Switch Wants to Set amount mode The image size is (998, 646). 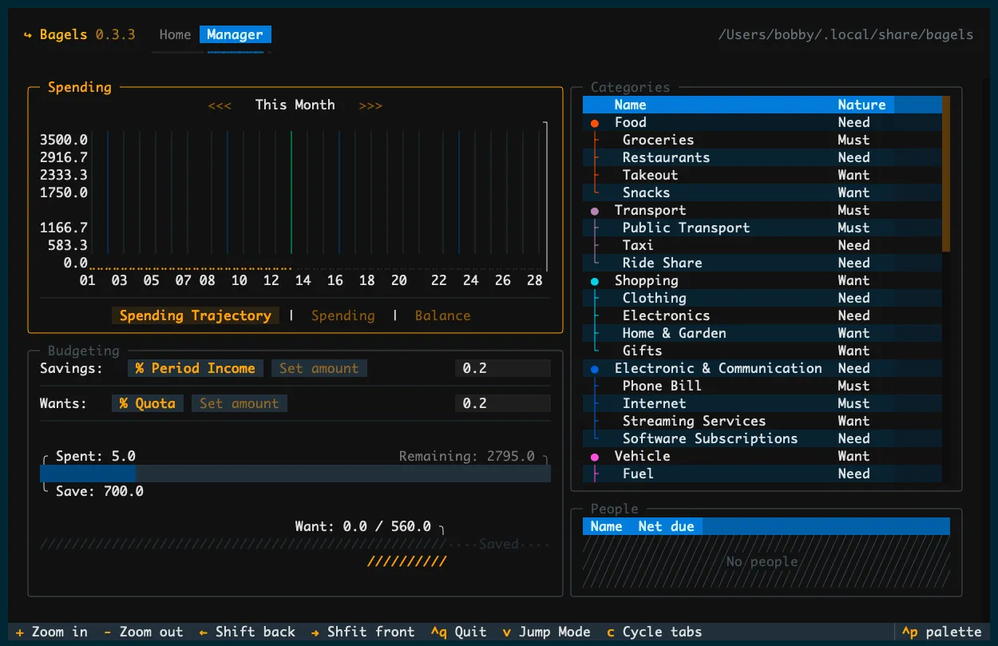239,403
